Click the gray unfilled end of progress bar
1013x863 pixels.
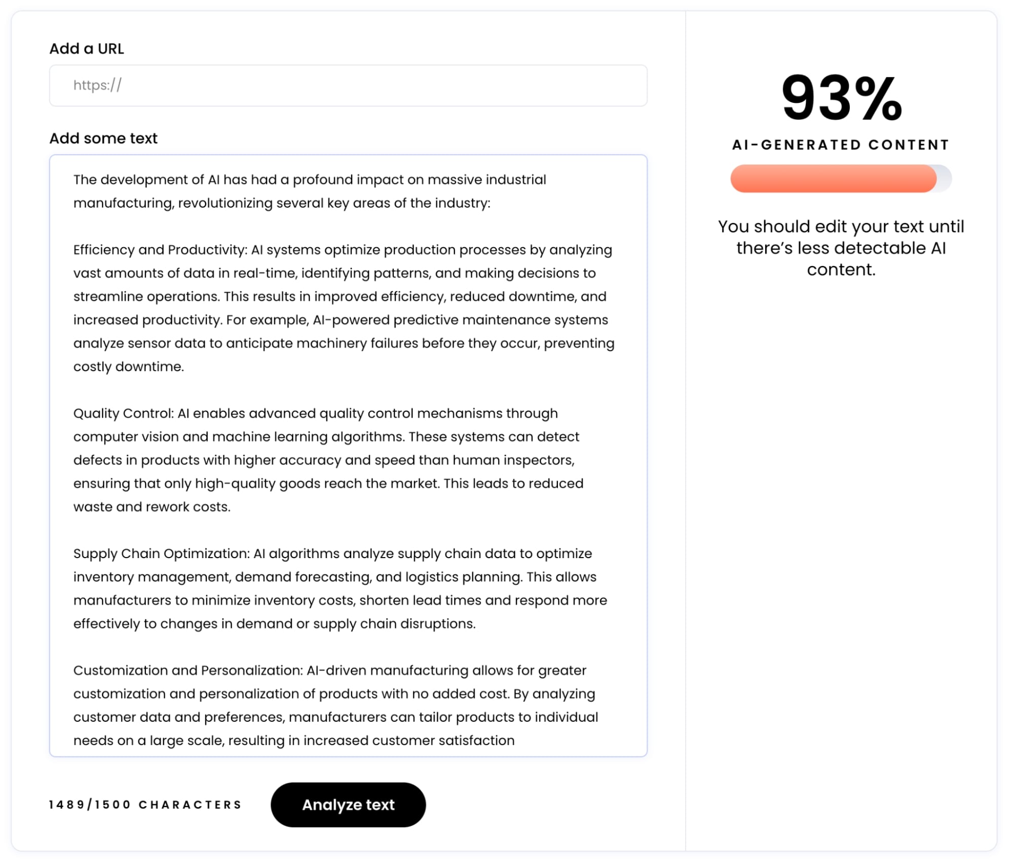point(945,178)
